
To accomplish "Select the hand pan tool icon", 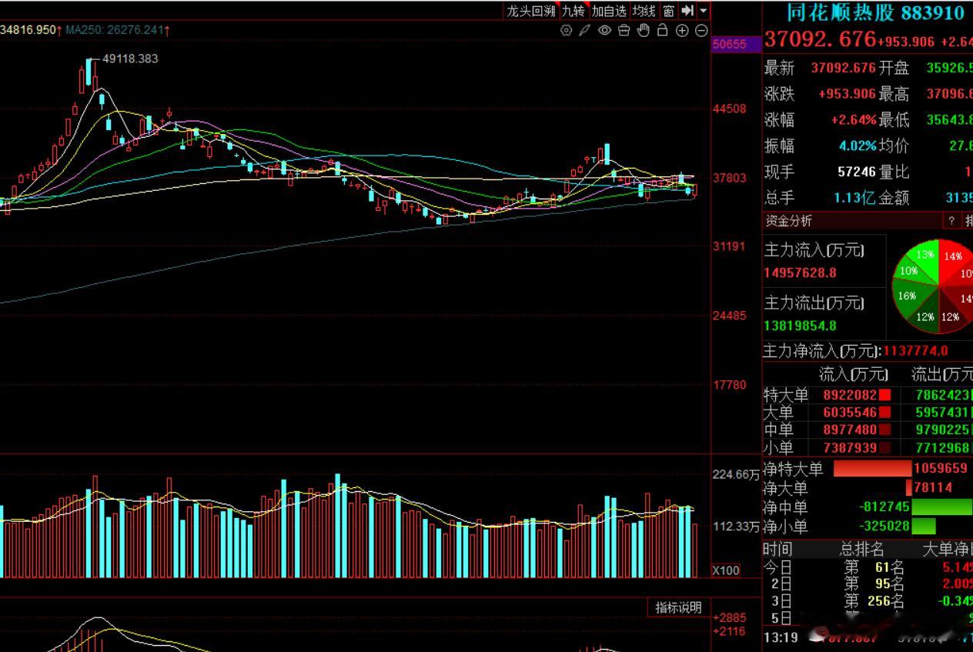I will (644, 30).
